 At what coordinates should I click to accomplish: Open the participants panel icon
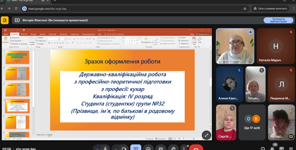[x=272, y=149]
